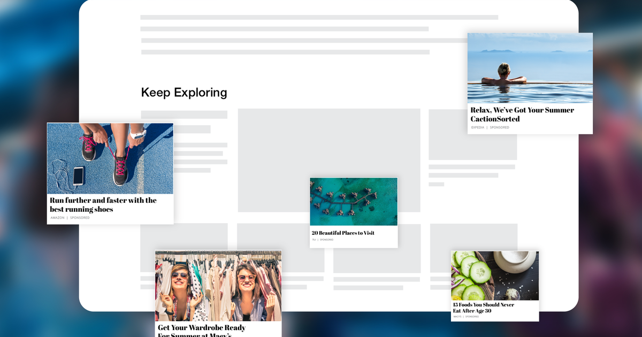Open "Relax, We've Got Your Summer CactionSorted" headline
The image size is (642, 337).
[x=522, y=114]
